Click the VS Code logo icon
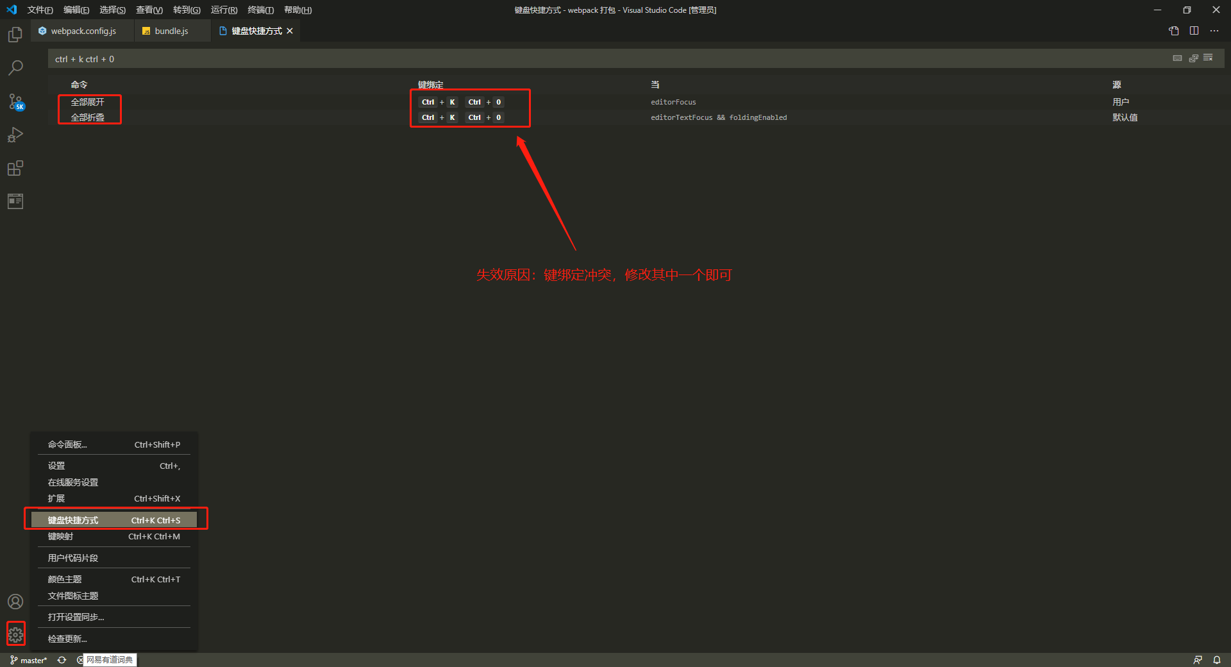 12,10
